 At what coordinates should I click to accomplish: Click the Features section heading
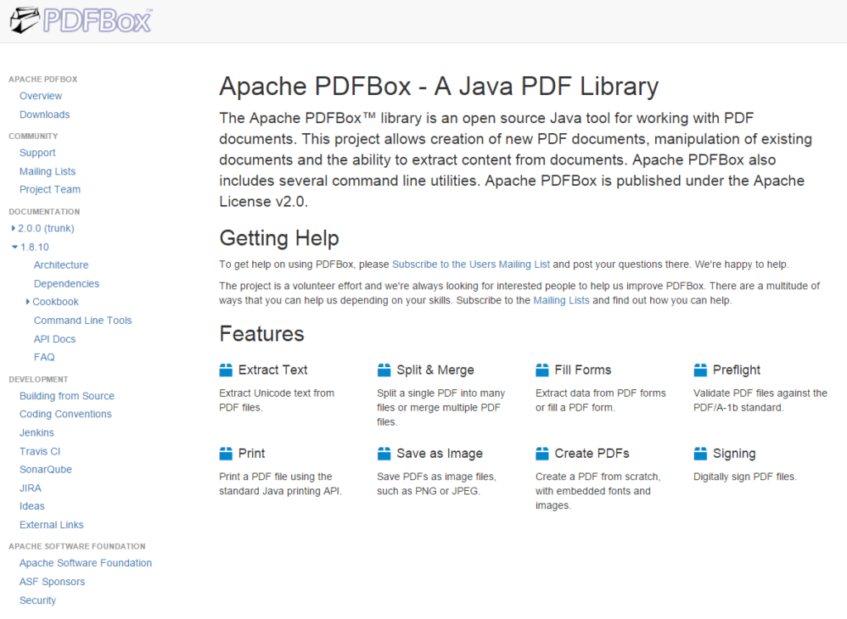[262, 334]
